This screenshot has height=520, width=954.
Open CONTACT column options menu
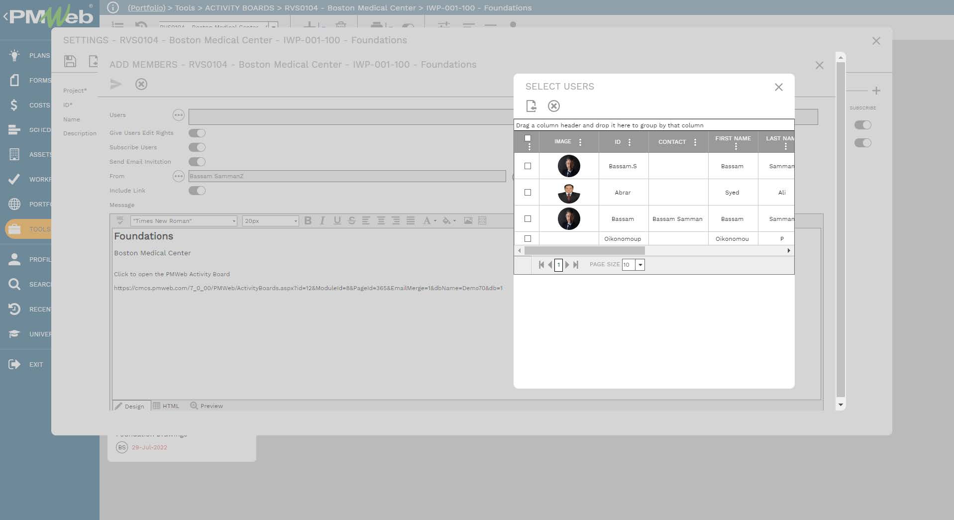click(x=695, y=142)
